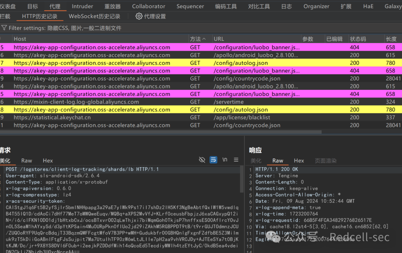Open the WebSocket历史记录 tab

click(x=95, y=16)
